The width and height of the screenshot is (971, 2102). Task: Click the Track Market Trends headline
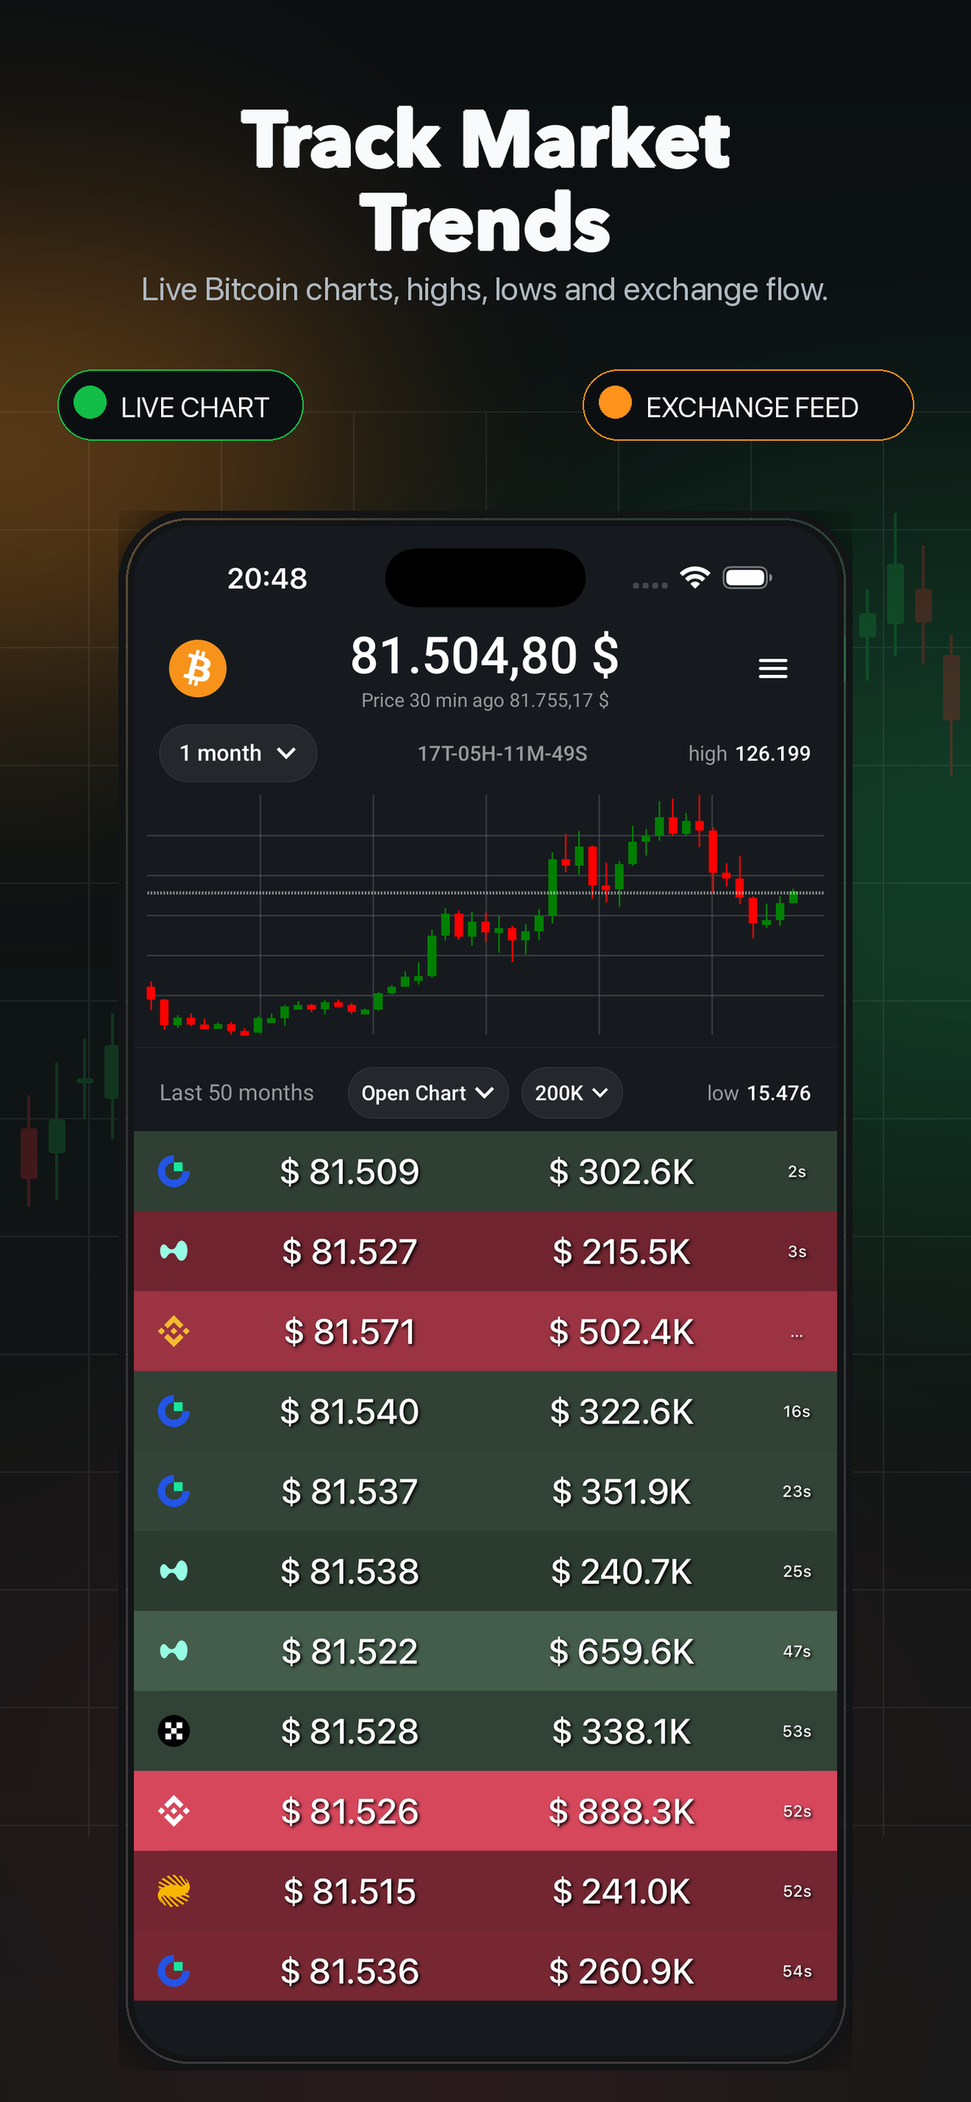(485, 180)
